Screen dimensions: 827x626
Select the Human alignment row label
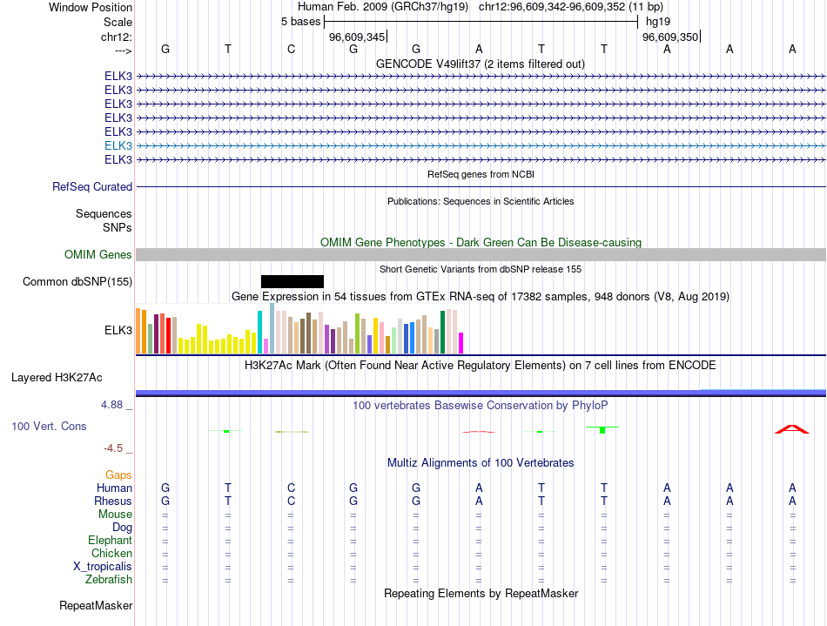click(114, 488)
